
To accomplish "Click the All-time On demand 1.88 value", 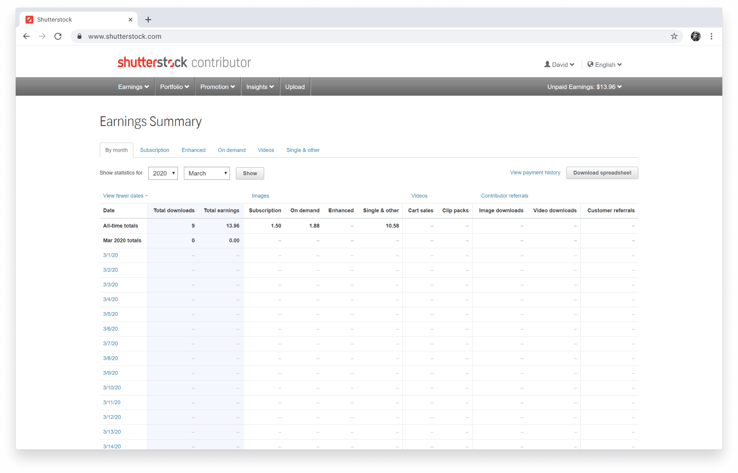I will 314,226.
